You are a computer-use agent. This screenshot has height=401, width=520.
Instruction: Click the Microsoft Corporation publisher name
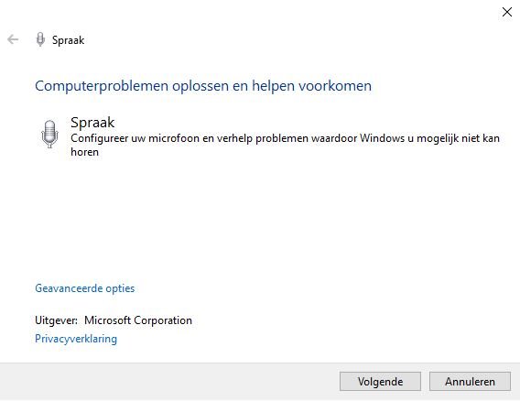click(x=138, y=320)
